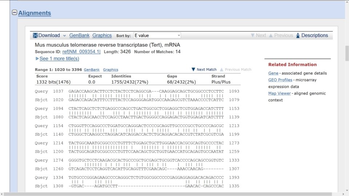This screenshot has width=349, height=196.
Task: Click Query 1037 sequence line
Action: [x=137, y=91]
